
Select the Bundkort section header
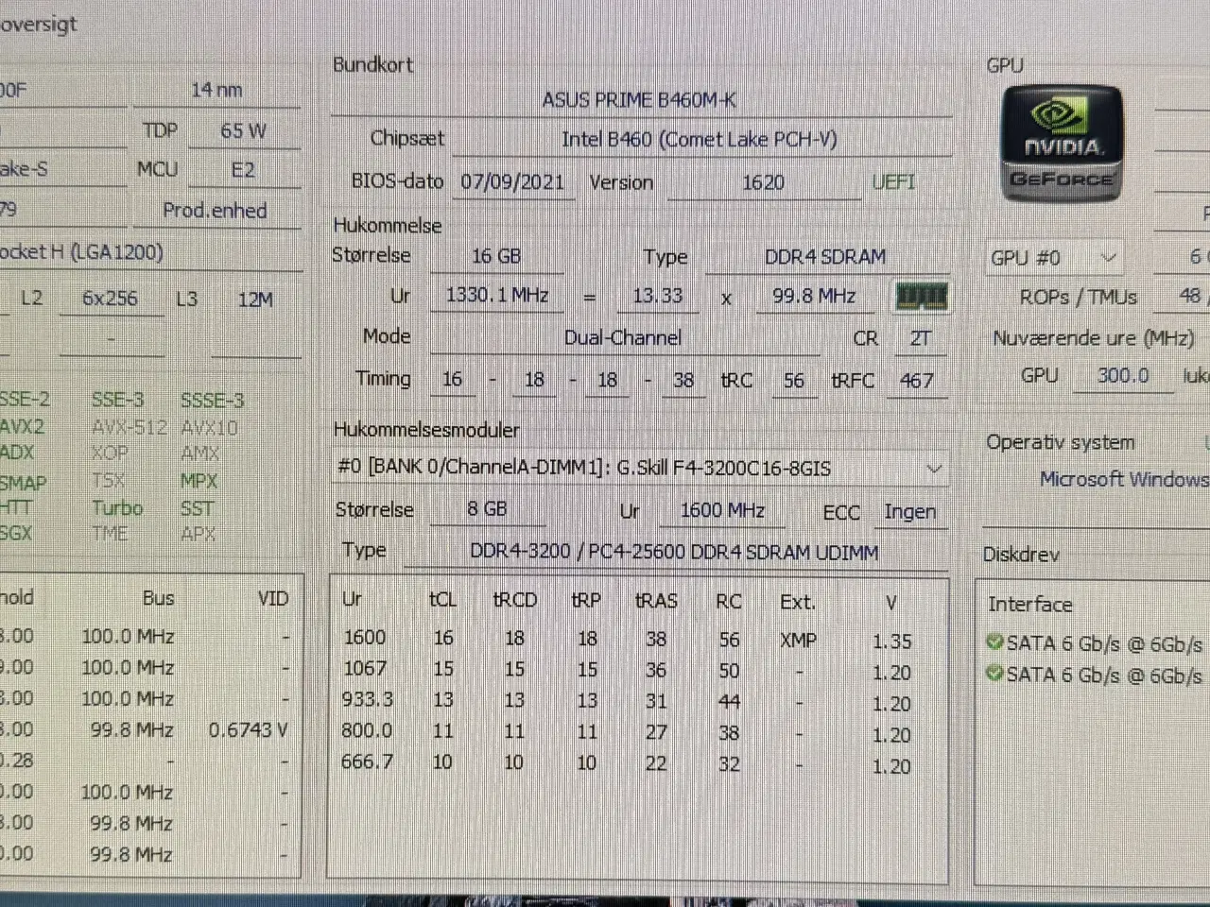tap(372, 64)
